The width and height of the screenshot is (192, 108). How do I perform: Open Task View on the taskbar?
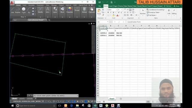pyautogui.click(x=60, y=106)
